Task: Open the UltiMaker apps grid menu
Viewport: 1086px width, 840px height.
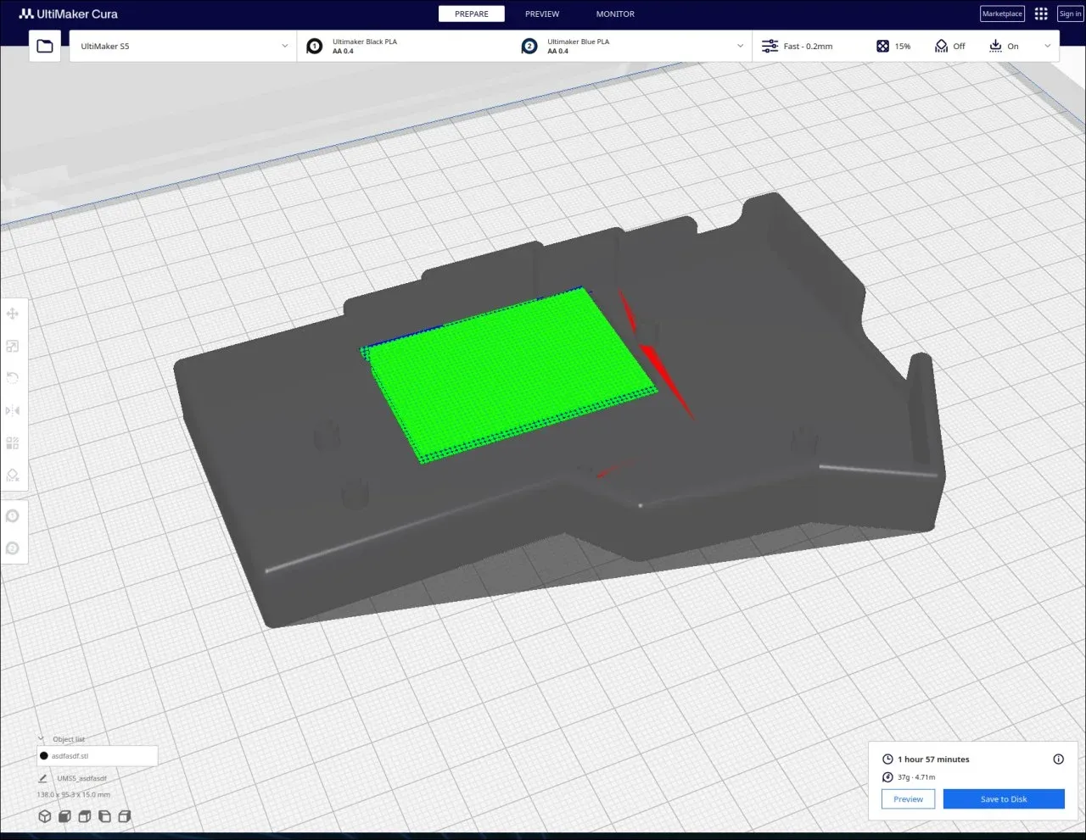Action: 1041,14
